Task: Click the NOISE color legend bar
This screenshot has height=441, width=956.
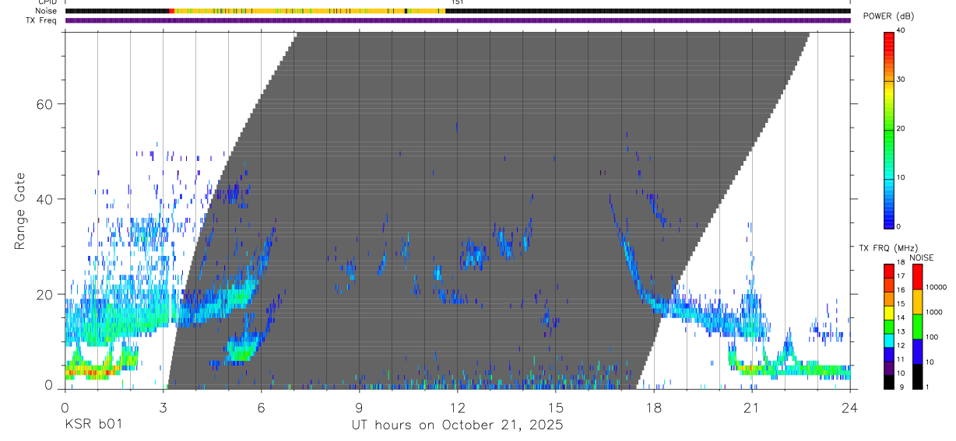Action: click(918, 327)
